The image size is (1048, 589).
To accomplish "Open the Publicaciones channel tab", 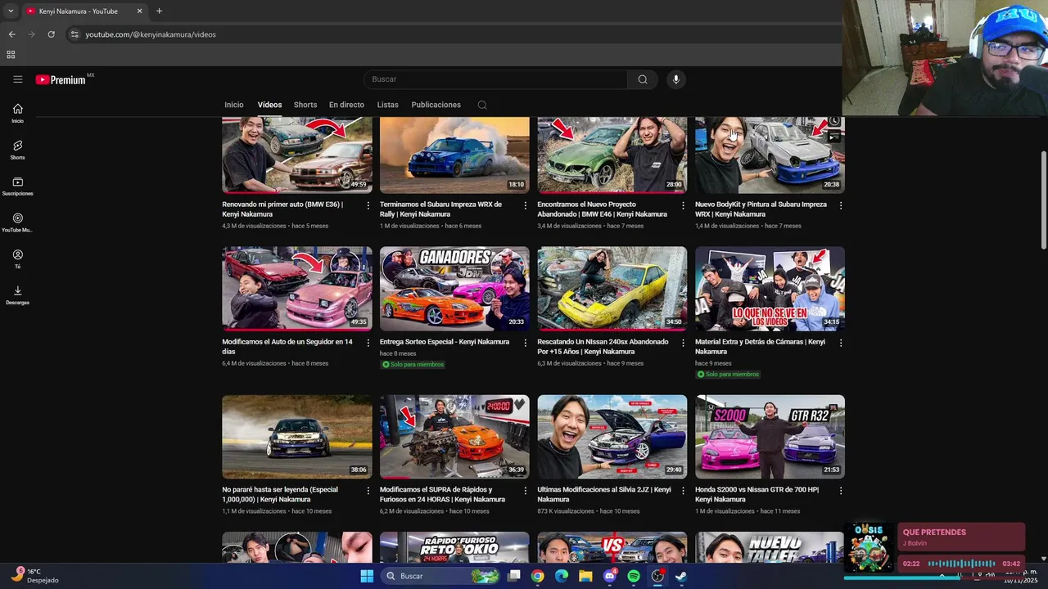I will coord(436,105).
